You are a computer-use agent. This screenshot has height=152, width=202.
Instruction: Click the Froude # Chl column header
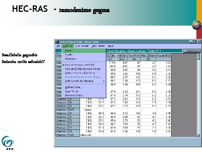pyautogui.click(x=164, y=55)
